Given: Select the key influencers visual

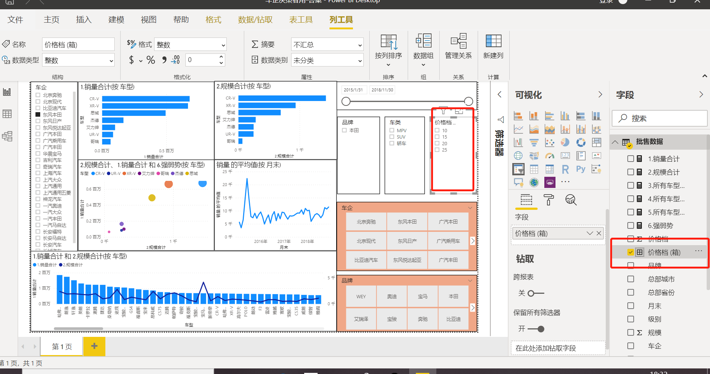Looking at the screenshot, I should pos(596,169).
